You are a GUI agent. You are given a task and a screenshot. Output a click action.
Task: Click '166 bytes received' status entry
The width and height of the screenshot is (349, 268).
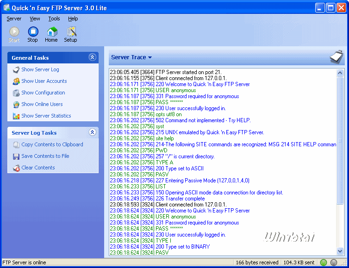[257, 262]
